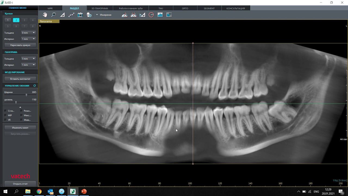This screenshot has height=196, width=348.
Task: Open the skull view settings icon
Action: (89, 15)
